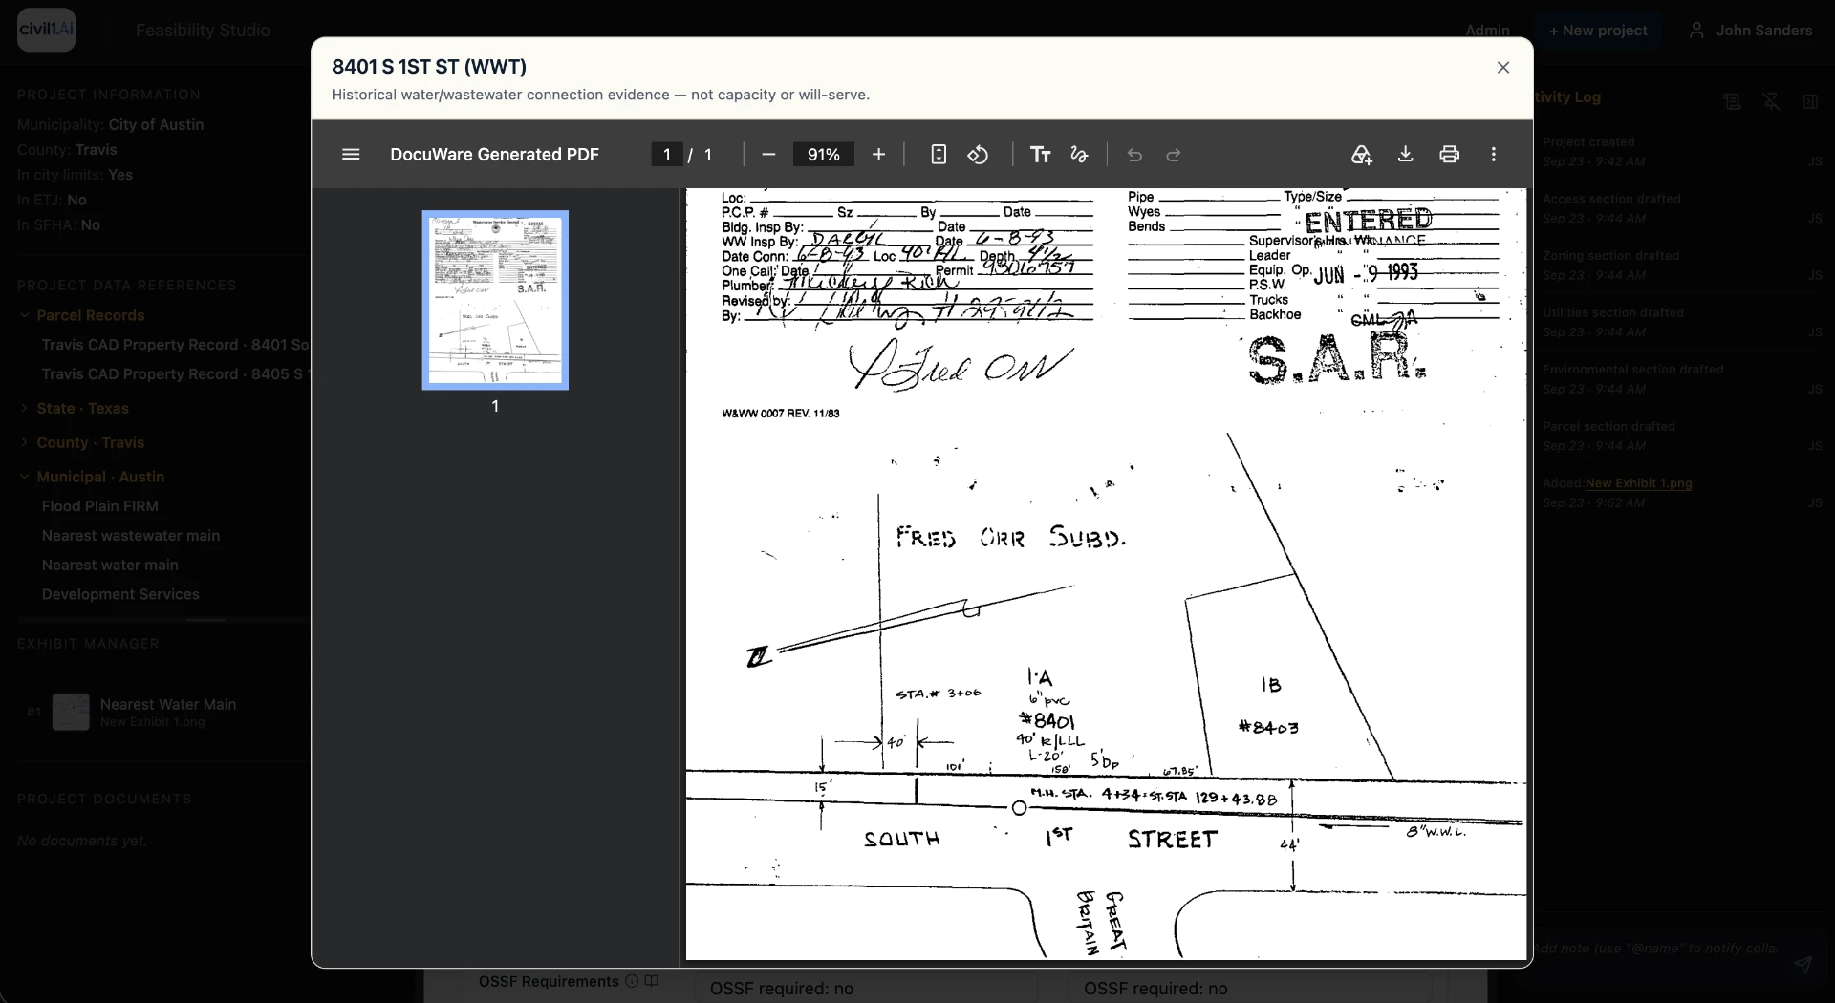
Task: Open Nearest water main reference
Action: [110, 566]
